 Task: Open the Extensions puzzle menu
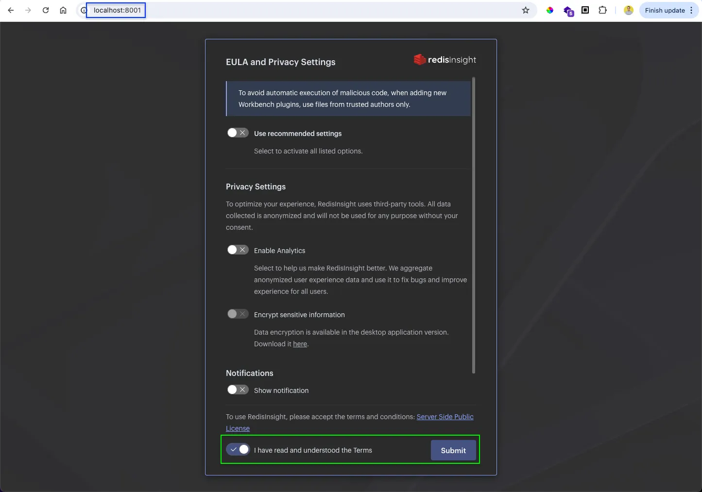click(x=603, y=10)
